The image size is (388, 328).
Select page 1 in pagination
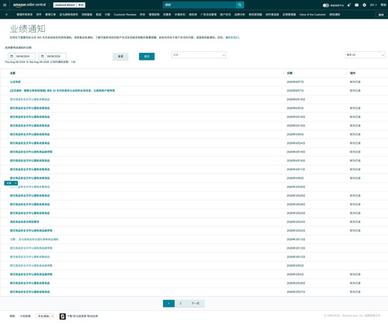point(168,303)
